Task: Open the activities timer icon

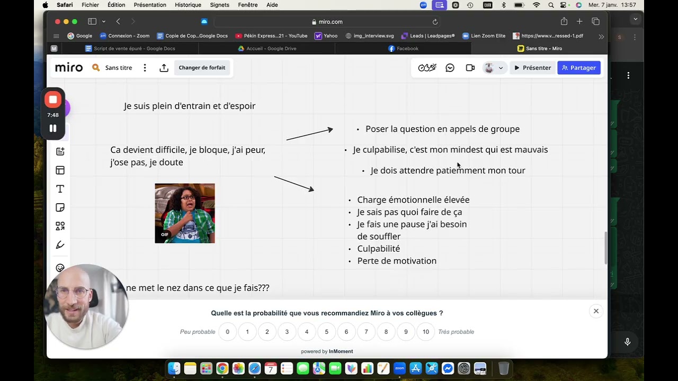Action: tap(427, 68)
